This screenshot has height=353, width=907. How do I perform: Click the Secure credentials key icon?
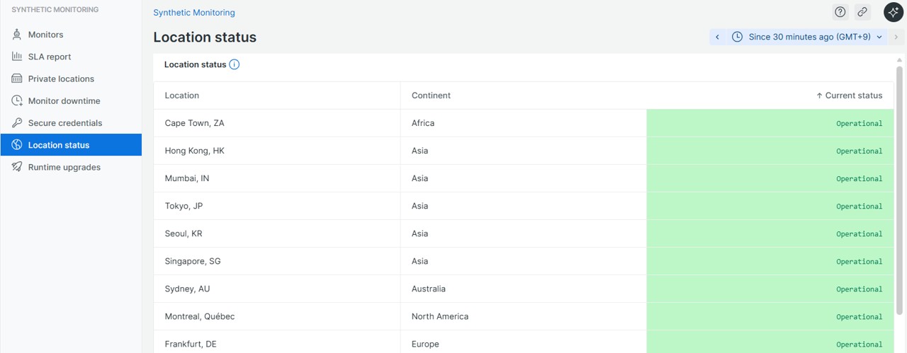pyautogui.click(x=17, y=123)
